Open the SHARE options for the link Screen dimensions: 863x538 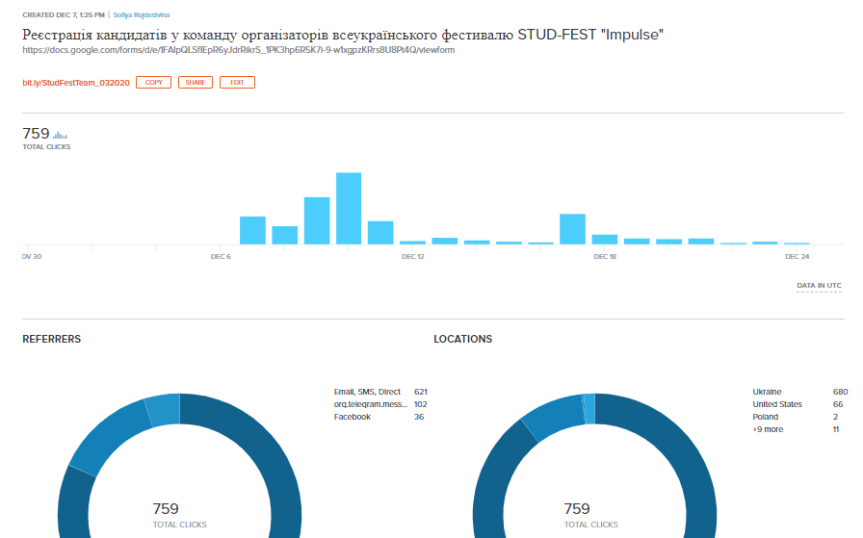click(196, 83)
